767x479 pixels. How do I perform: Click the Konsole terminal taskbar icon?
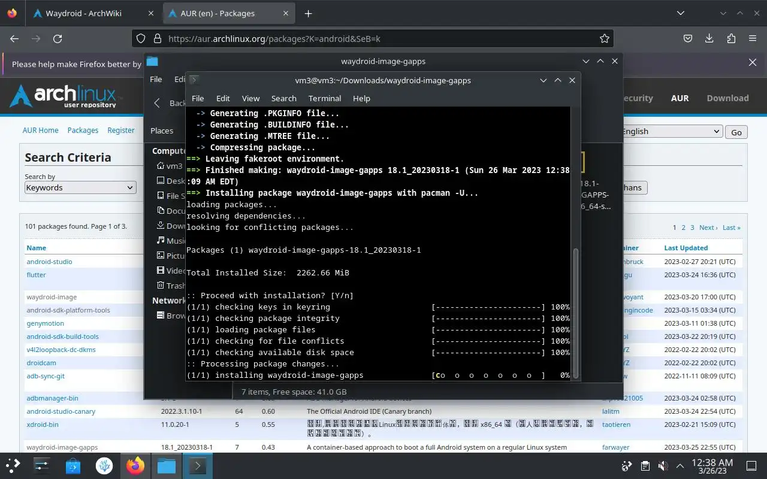[198, 465]
